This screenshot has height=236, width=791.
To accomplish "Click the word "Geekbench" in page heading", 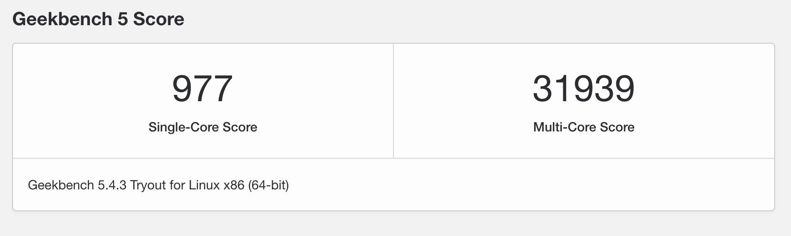I will coord(63,19).
